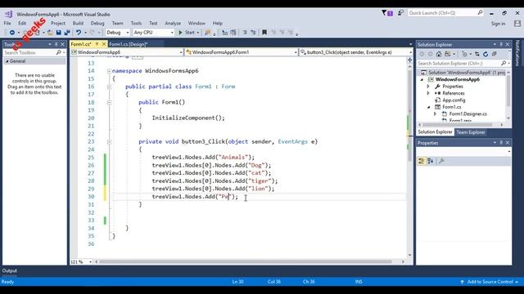Viewport: 524px width, 294px height.
Task: Click the notifications flag icon
Action: coord(387,13)
